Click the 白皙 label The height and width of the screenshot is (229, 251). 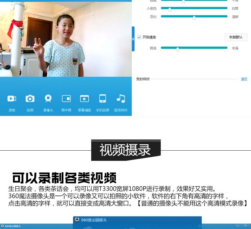(235, 8)
